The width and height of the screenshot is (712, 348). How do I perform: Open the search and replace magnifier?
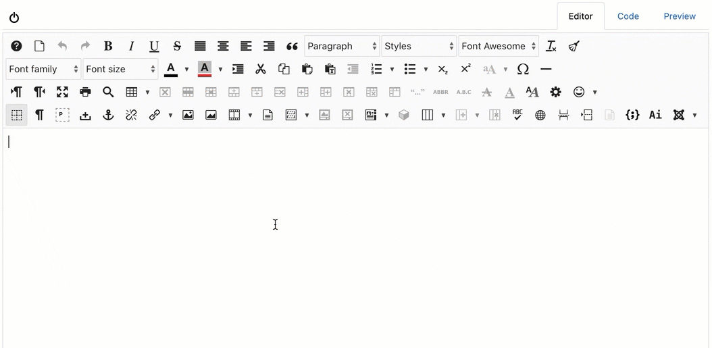pos(108,92)
